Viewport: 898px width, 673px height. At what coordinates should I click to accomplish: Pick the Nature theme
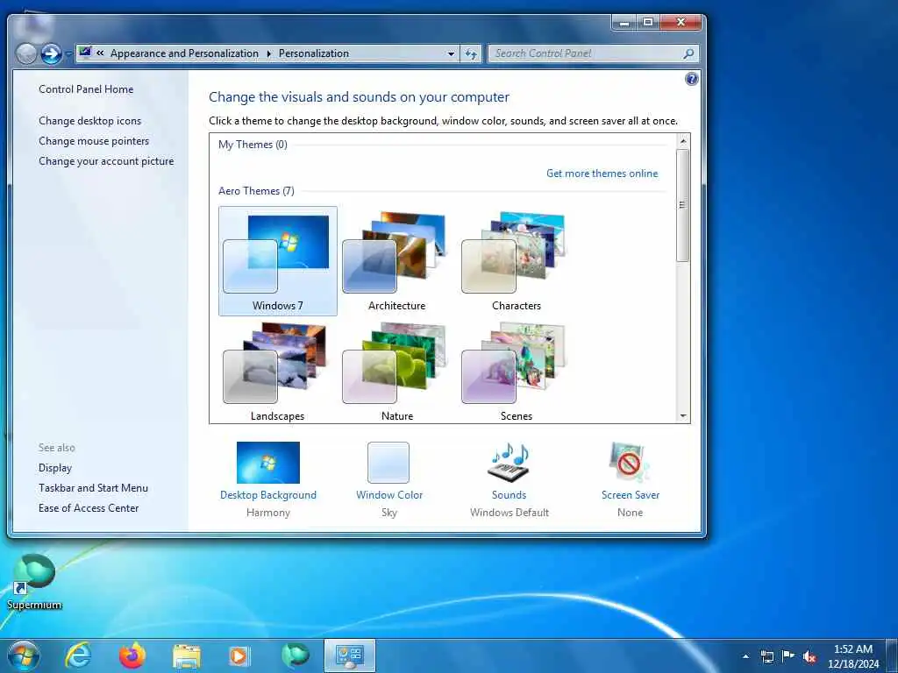tap(396, 371)
